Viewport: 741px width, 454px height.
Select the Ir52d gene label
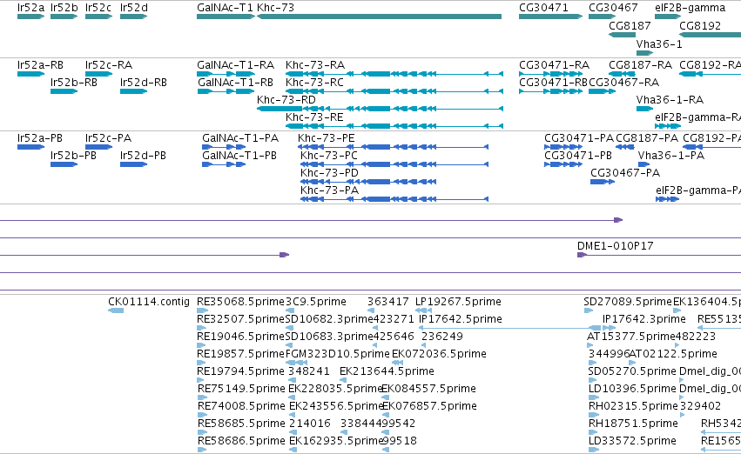point(134,8)
